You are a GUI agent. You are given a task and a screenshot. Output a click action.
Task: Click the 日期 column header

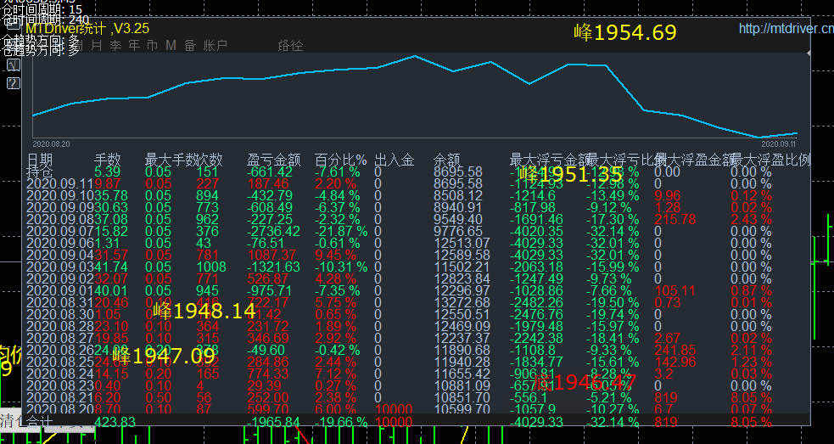click(x=40, y=160)
